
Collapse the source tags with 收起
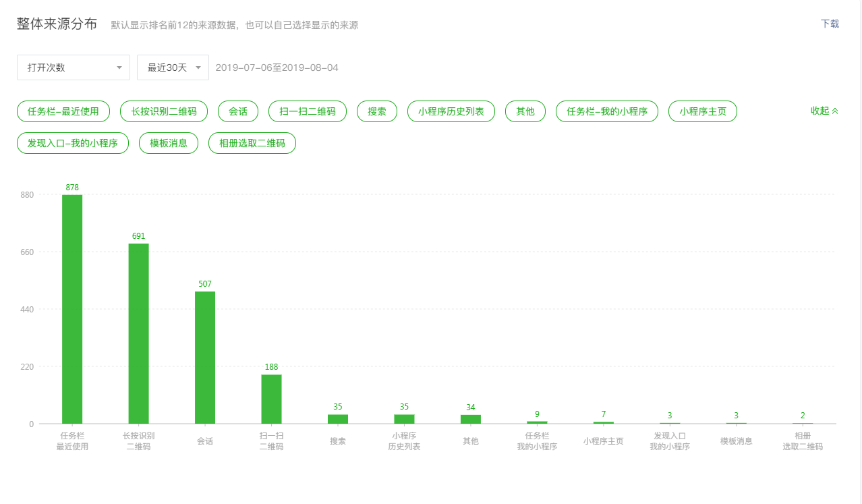pyautogui.click(x=825, y=111)
